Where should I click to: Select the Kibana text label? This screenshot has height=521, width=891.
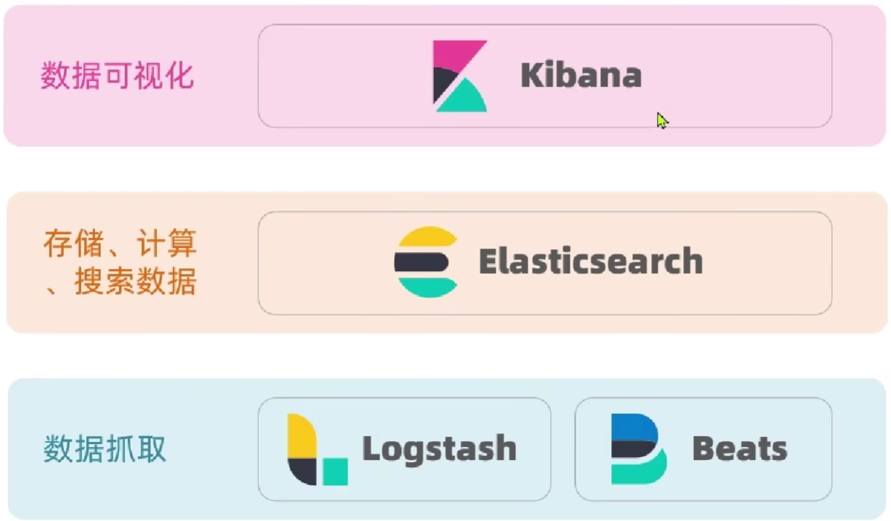click(x=581, y=76)
